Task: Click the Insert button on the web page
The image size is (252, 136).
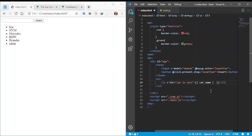Action: click(39, 20)
